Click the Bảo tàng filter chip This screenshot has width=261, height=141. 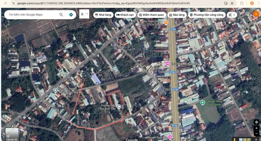[177, 15]
